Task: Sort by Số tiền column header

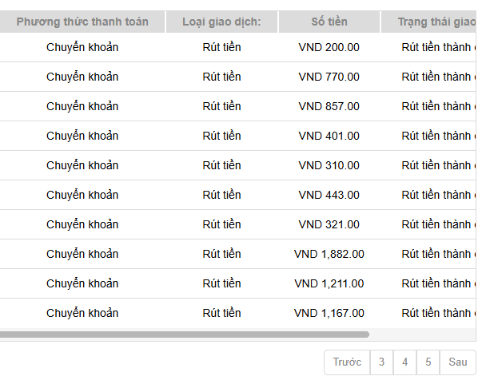Action: click(329, 22)
